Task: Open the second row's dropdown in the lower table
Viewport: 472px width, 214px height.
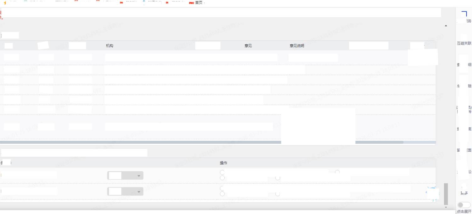Action: [x=125, y=191]
